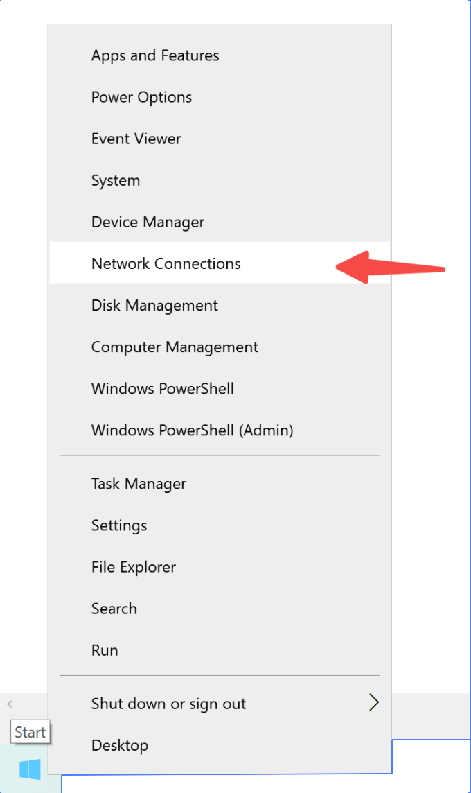Launch File Explorer

(x=134, y=567)
